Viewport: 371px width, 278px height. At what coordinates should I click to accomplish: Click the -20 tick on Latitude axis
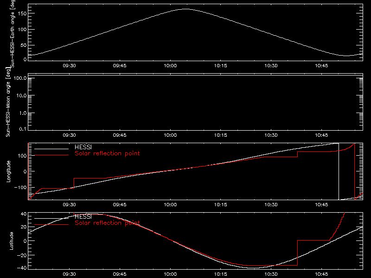pos(22,255)
